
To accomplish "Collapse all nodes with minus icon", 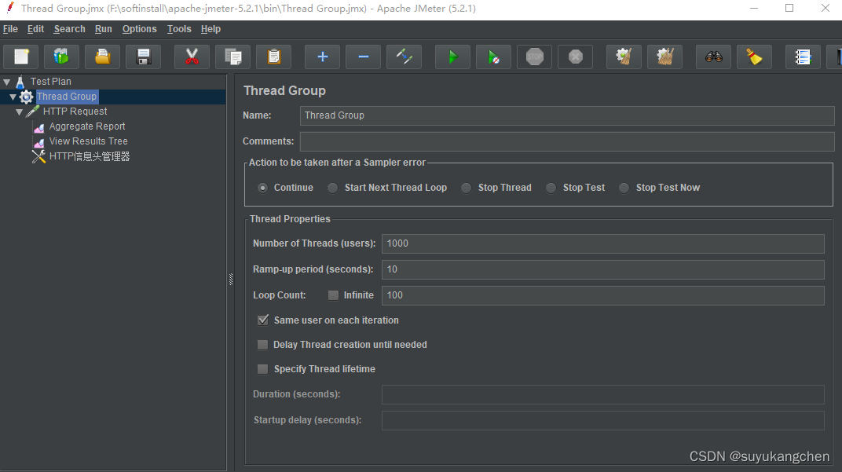I will [364, 57].
